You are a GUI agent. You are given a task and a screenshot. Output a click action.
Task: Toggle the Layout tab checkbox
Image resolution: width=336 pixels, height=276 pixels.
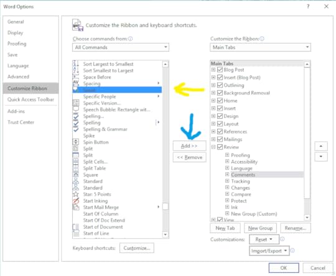coord(220,124)
